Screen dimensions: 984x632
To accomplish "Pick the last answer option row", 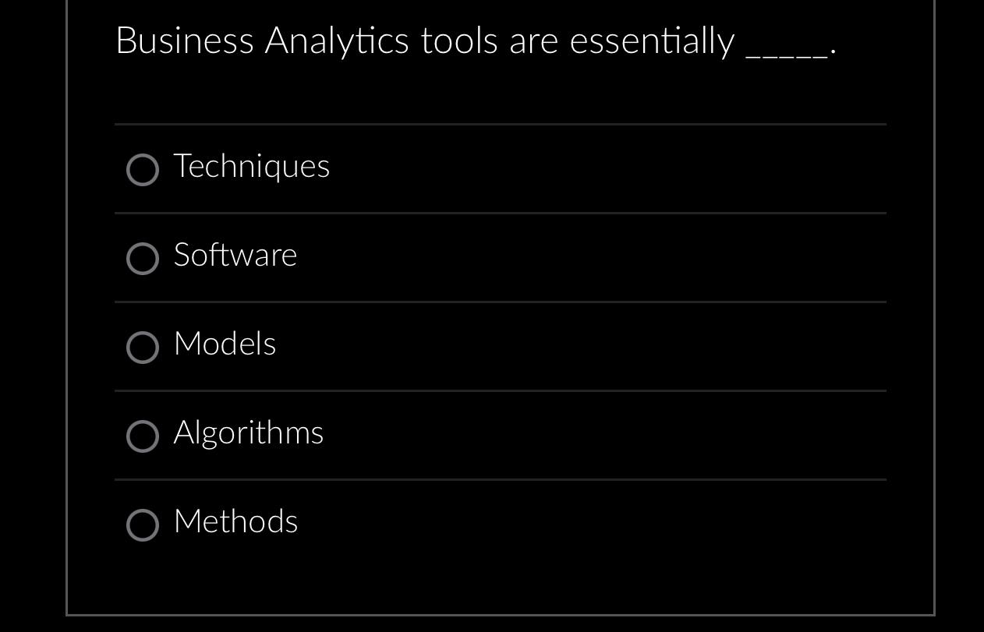I will pyautogui.click(x=499, y=523).
